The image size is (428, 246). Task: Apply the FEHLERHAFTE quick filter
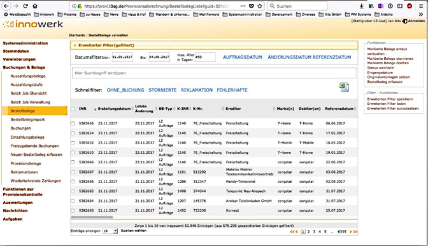point(232,90)
